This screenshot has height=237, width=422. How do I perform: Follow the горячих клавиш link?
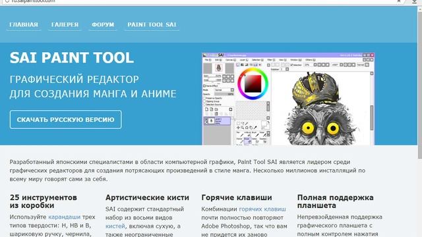point(262,209)
